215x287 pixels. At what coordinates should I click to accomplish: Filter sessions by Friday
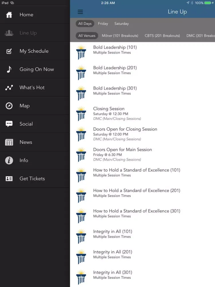point(103,24)
